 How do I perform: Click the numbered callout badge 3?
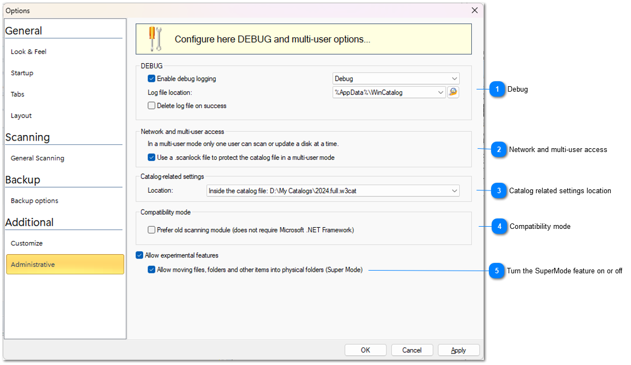coord(499,190)
